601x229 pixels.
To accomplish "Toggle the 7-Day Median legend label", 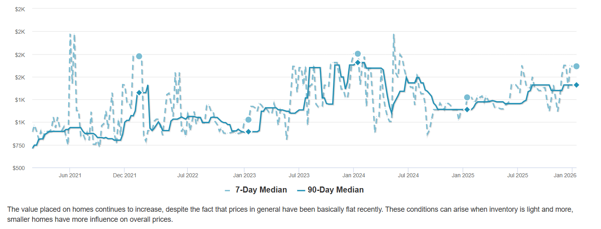I will 261,190.
